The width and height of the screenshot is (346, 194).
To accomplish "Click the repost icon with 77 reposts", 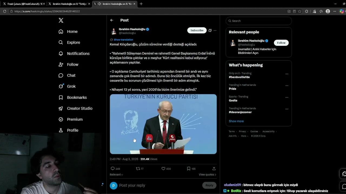I will (138, 169).
